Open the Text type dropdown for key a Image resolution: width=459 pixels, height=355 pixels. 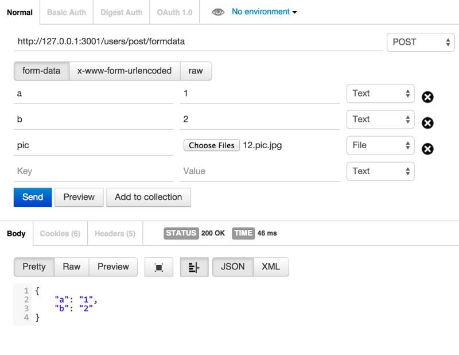tap(380, 94)
